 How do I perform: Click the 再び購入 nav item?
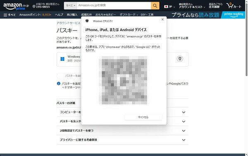(x=72, y=15)
